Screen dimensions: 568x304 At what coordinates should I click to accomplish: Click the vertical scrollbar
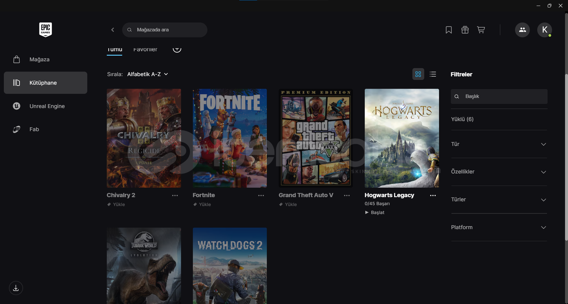(566, 157)
